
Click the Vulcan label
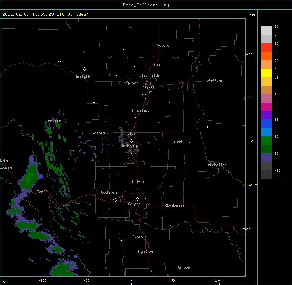tap(184, 268)
